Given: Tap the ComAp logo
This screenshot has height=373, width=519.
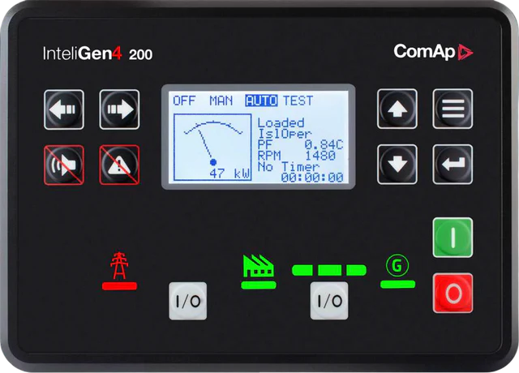Looking at the screenshot, I should [433, 52].
